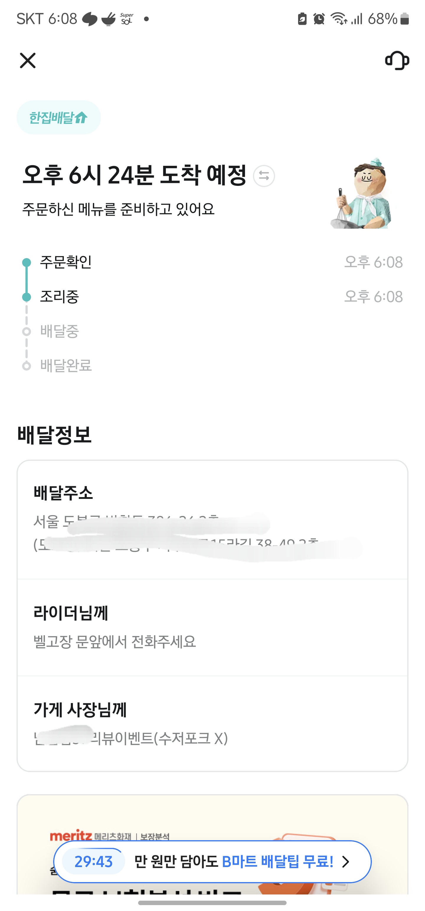Select the 주문확인 status step
Screen dimensions: 425x911
pyautogui.click(x=66, y=262)
